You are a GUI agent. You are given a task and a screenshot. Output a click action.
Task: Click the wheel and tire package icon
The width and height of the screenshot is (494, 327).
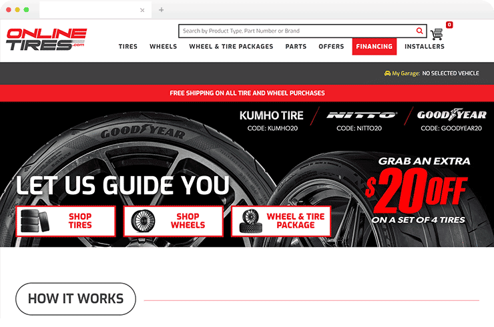coord(250,221)
